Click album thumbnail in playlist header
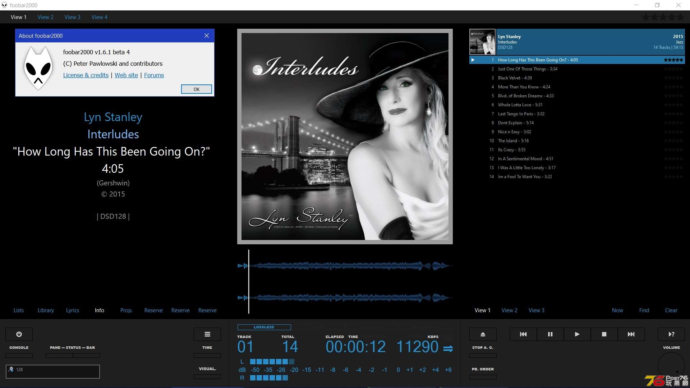 tap(482, 42)
